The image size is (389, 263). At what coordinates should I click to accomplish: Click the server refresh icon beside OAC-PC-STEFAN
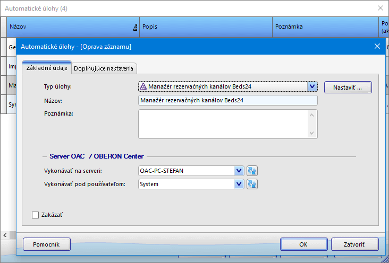pos(252,171)
